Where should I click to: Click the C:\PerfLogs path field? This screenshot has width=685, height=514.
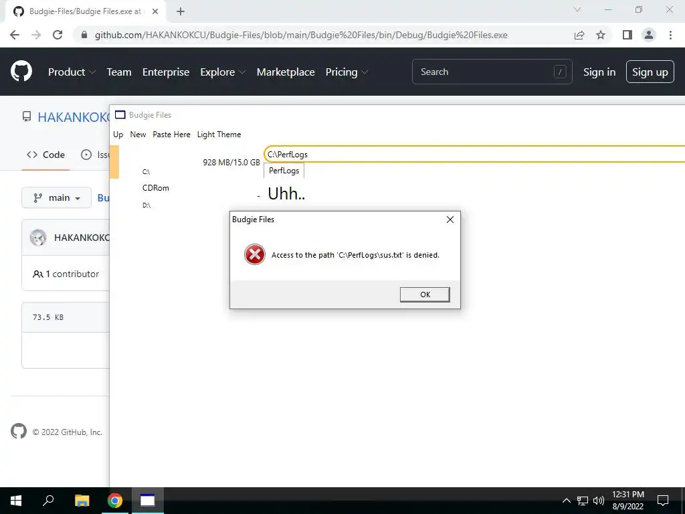tap(474, 155)
